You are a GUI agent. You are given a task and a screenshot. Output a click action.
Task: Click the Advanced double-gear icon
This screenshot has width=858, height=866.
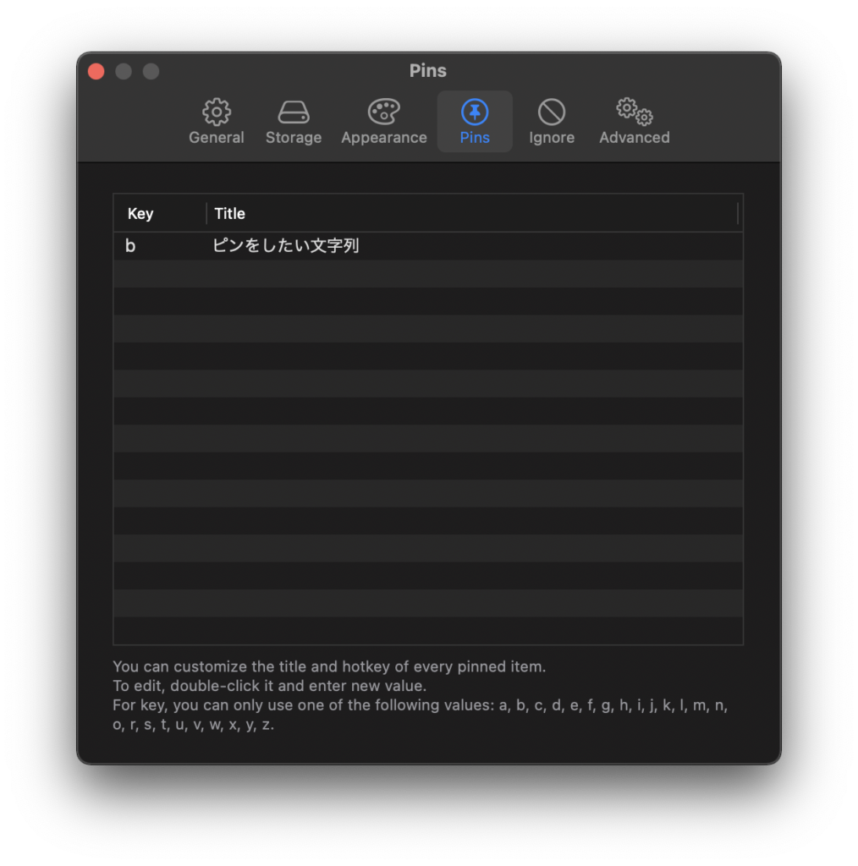pos(634,112)
